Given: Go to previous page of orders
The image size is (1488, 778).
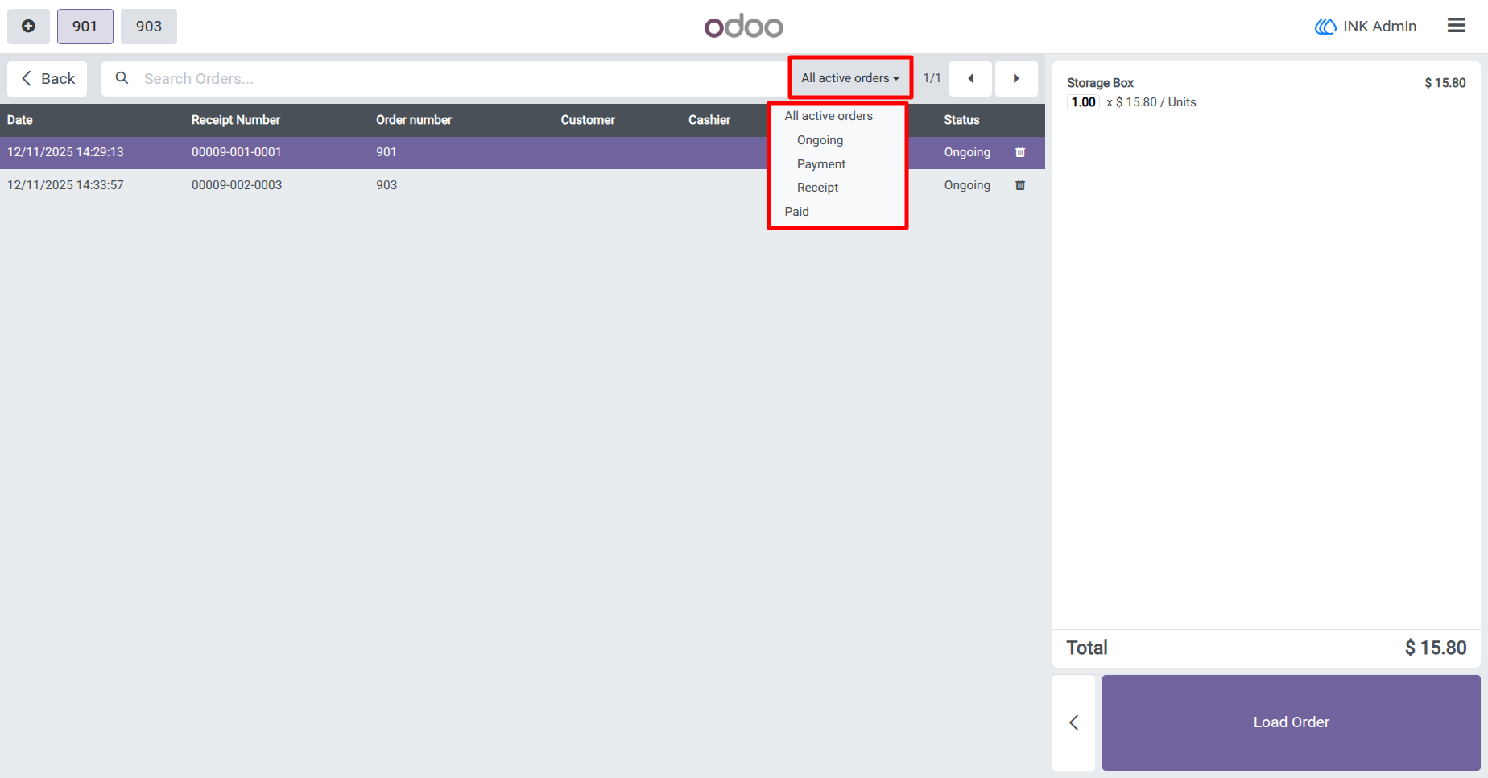Looking at the screenshot, I should click(970, 79).
